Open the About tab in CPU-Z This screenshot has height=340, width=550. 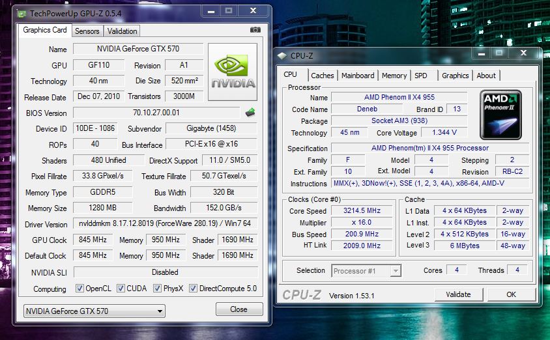pyautogui.click(x=486, y=76)
